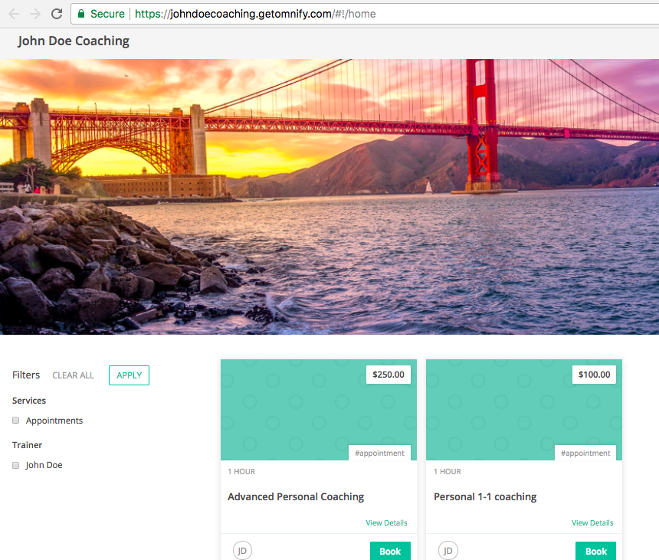This screenshot has width=659, height=560.
Task: Click the Trainer filter heading
Action: [x=28, y=445]
